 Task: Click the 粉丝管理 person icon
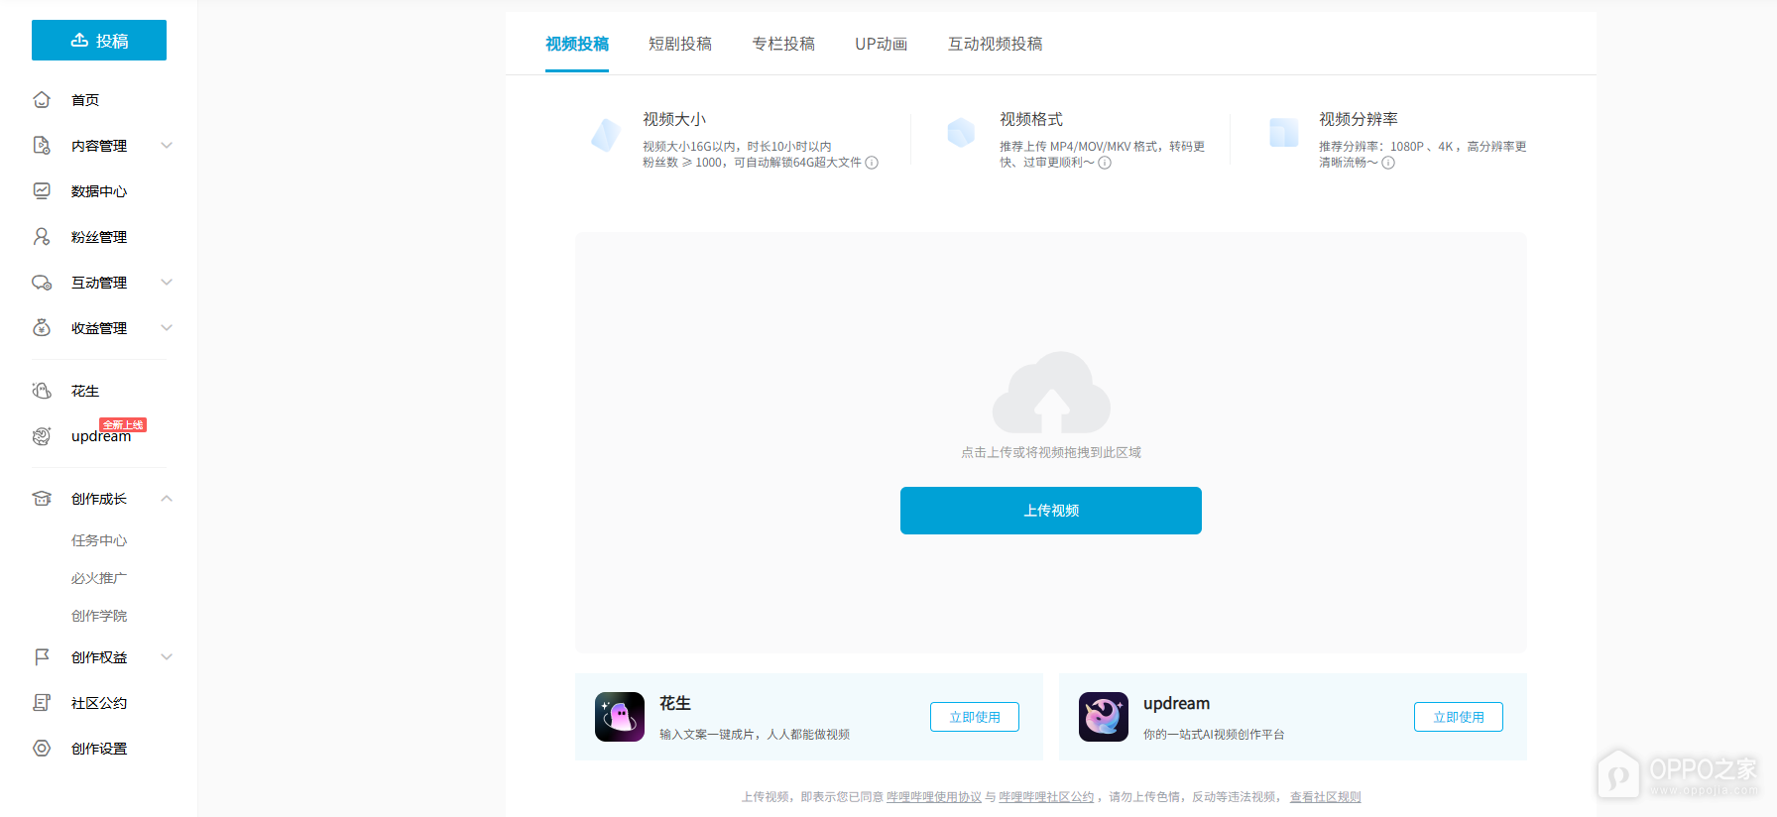pyautogui.click(x=42, y=236)
